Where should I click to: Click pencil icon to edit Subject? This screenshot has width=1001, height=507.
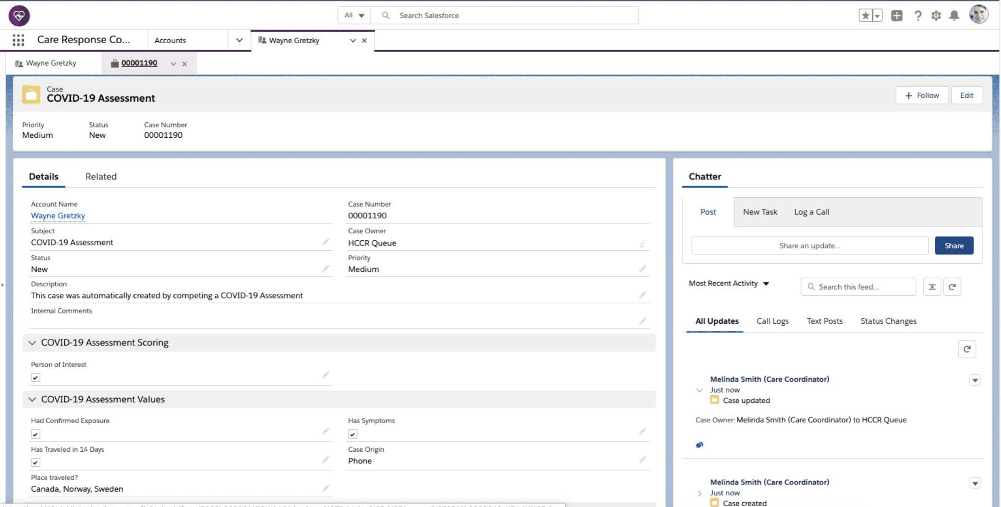tap(326, 242)
